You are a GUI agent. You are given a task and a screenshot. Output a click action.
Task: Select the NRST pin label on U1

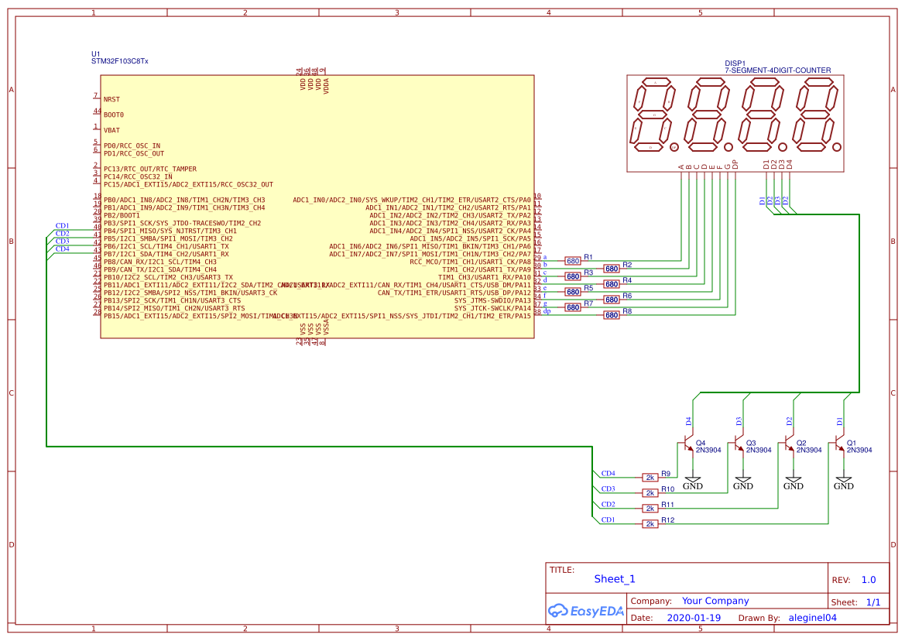[x=111, y=99]
